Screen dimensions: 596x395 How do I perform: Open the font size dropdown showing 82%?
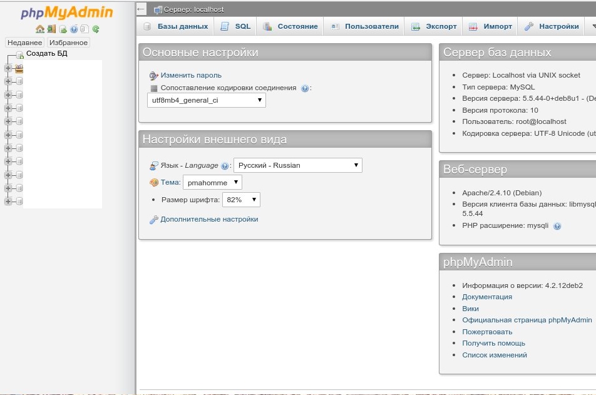[242, 200]
